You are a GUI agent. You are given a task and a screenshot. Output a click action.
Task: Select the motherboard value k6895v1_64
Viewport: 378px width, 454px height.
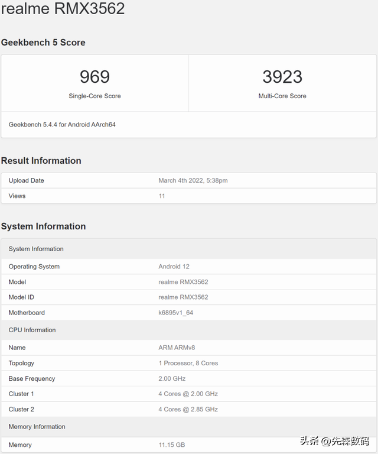click(175, 313)
